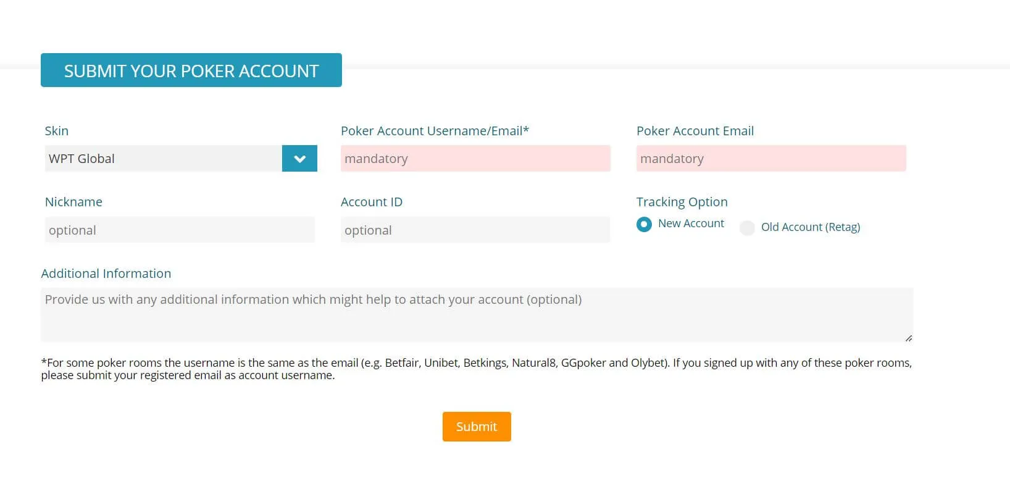Select the New Account radio button
The image size is (1010, 481).
(x=644, y=224)
